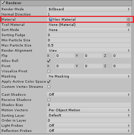The height and width of the screenshot is (135, 134).
Task: Open the Trail Material object picker icon
Action: [x=128, y=25]
